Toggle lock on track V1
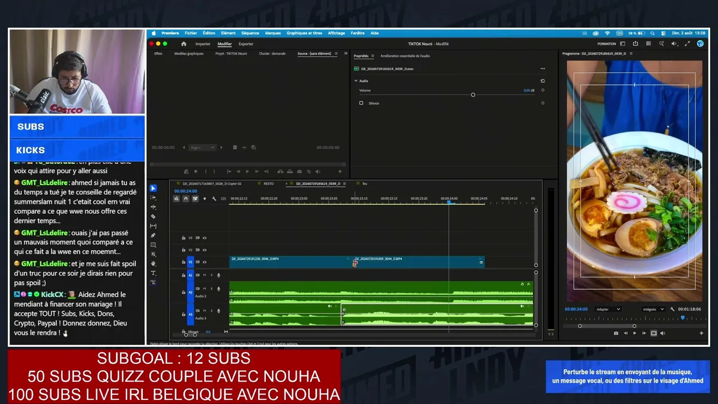 183,262
